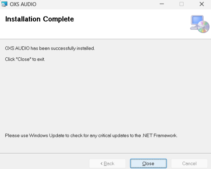Click the Windows Update .NET Framework notice

pos(91,135)
